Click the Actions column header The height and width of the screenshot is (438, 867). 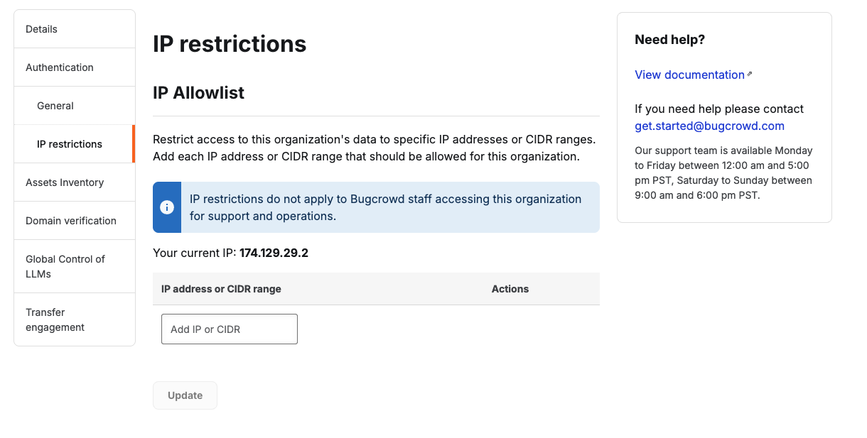[x=510, y=289]
